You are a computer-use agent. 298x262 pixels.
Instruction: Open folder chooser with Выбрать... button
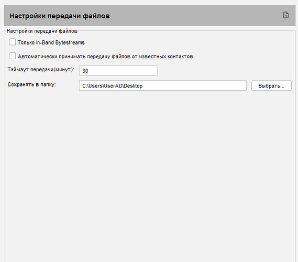(x=271, y=85)
